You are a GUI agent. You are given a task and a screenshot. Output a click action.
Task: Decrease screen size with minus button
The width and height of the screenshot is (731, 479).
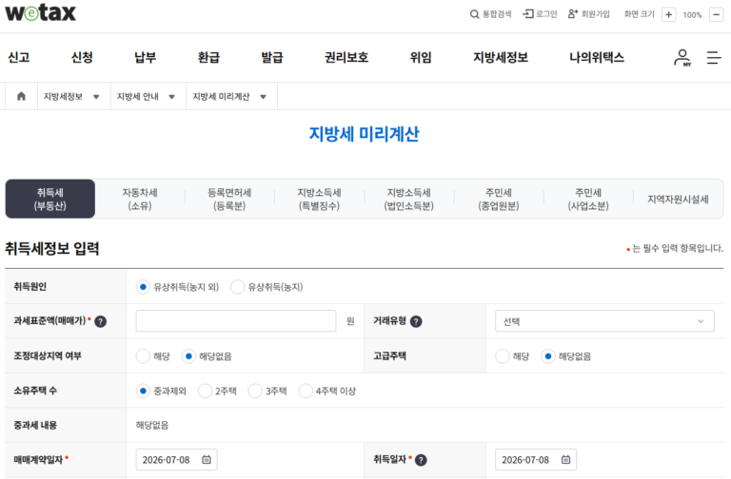coord(716,14)
